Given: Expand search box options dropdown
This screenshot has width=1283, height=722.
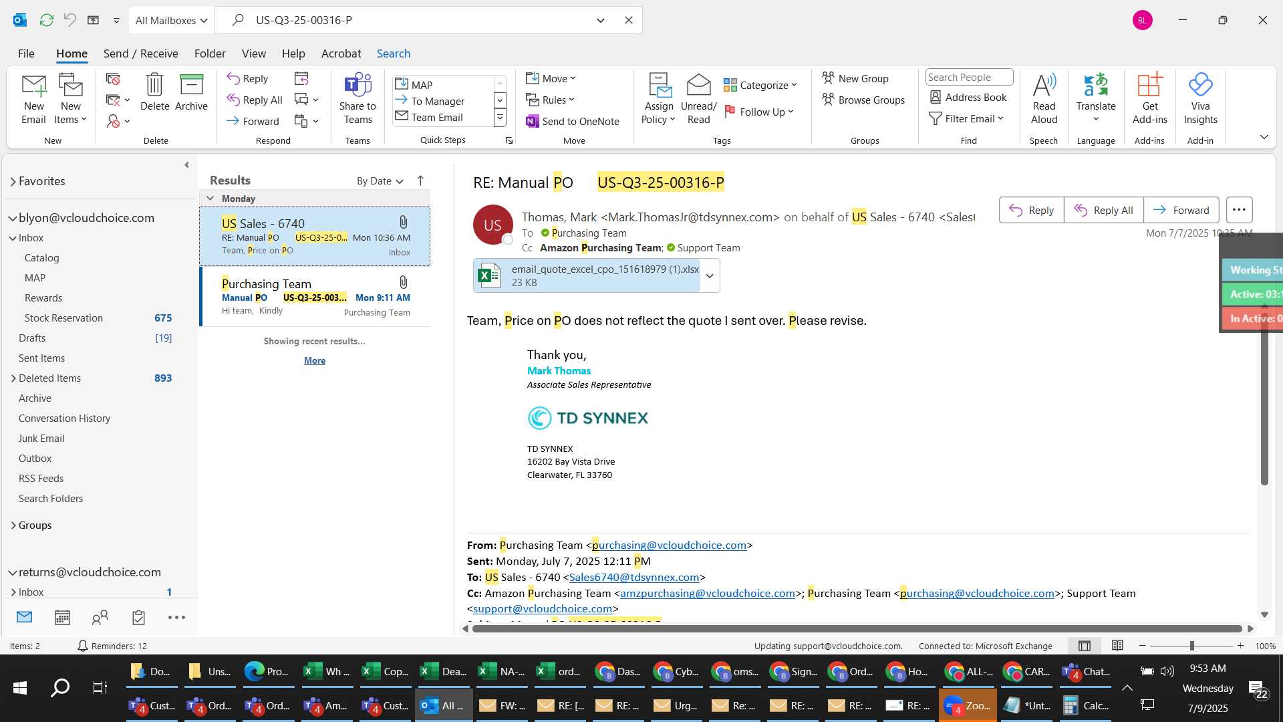Looking at the screenshot, I should [600, 20].
